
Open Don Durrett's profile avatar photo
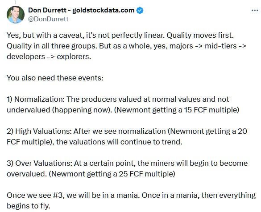pos(16,14)
